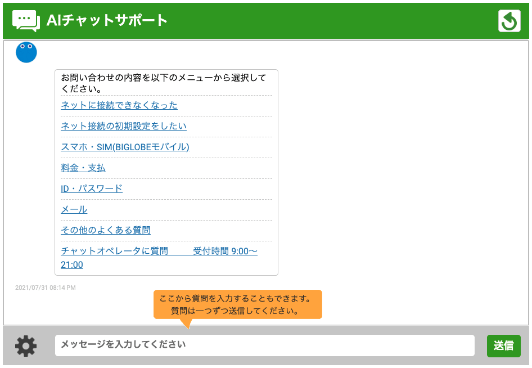Click the reset arrow icon at top right

509,21
